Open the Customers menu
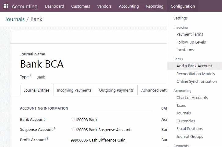The width and height of the screenshot is (222, 147). point(81,6)
